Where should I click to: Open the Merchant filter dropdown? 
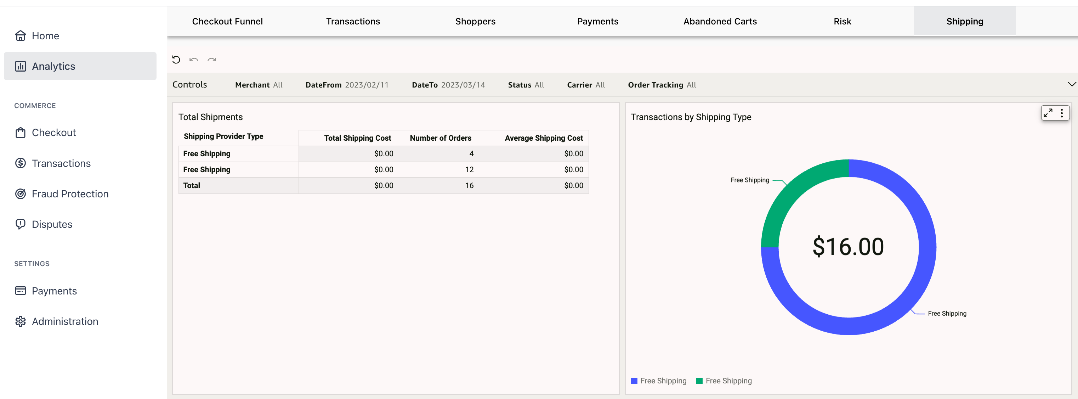pos(259,85)
